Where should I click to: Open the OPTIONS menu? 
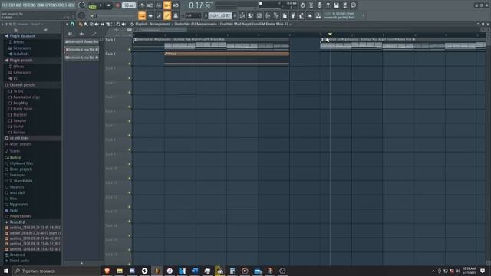point(51,5)
